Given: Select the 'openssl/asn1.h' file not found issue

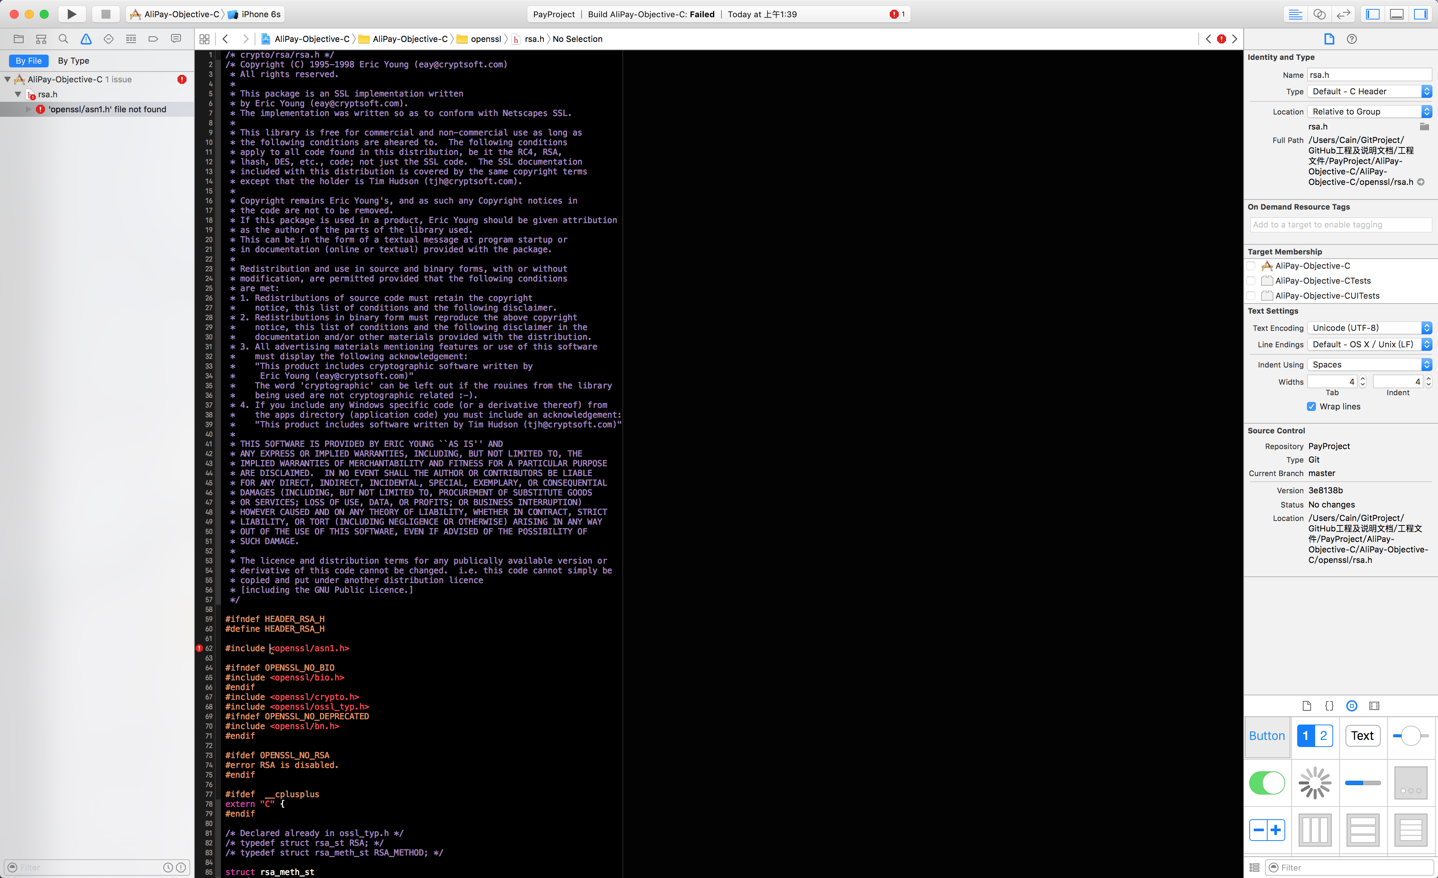Looking at the screenshot, I should pyautogui.click(x=107, y=109).
